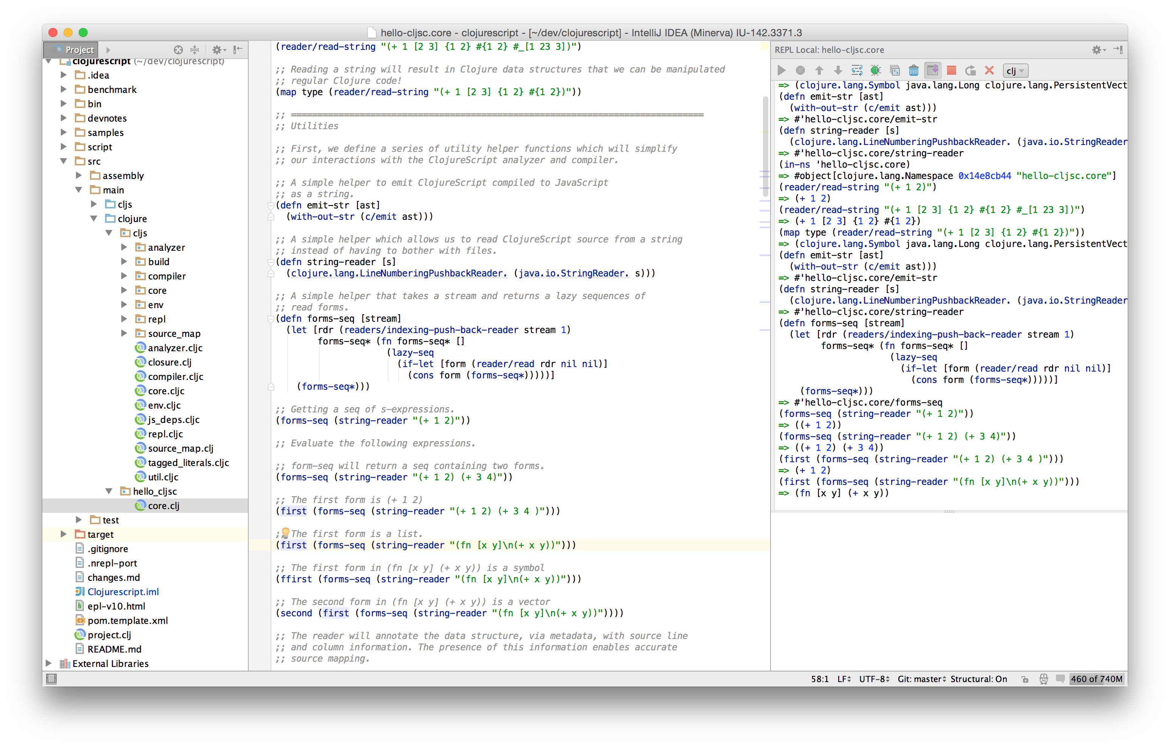Click the memory indicator 460 of 740M
The width and height of the screenshot is (1170, 747).
[x=1096, y=679]
